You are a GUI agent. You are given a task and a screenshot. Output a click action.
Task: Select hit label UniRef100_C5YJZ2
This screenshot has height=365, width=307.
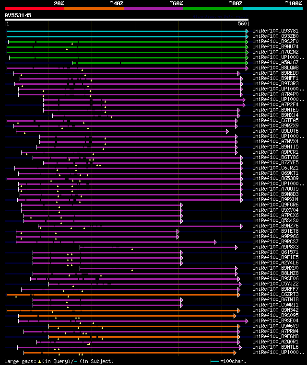(275, 284)
